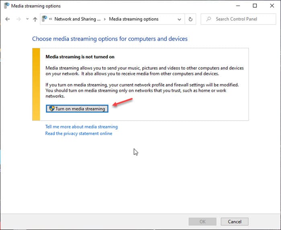
Task: Select the Media streaming options breadcrumb
Action: 134,19
